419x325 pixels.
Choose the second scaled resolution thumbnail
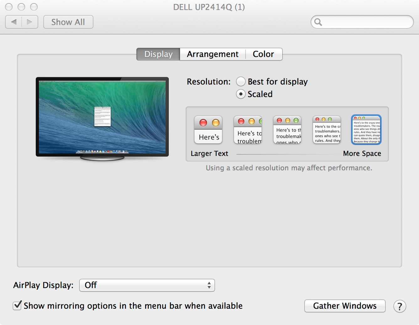click(248, 130)
